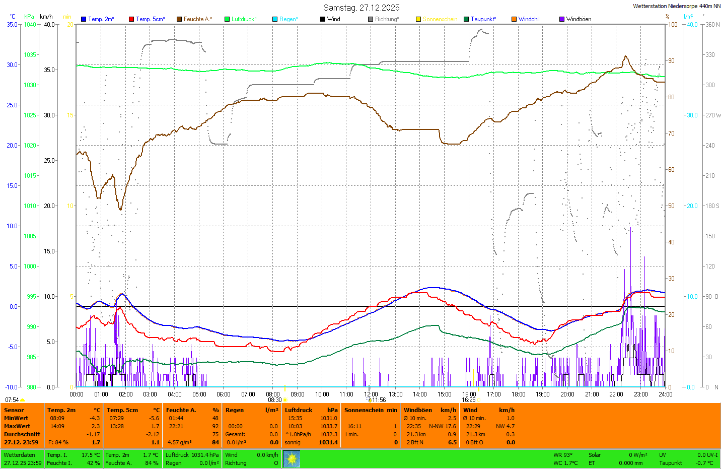Image resolution: width=721 pixels, height=469 pixels.
Task: Toggle the Richtung series legend label
Action: 386,19
